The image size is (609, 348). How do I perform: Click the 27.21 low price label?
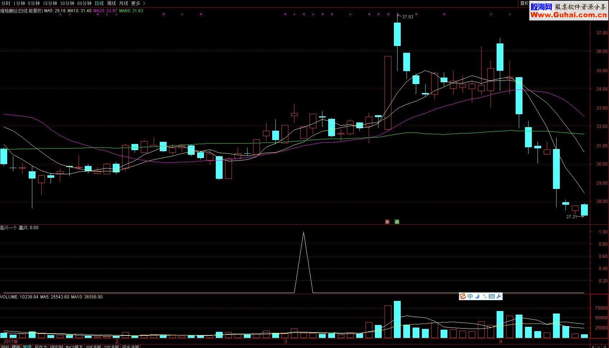[571, 217]
